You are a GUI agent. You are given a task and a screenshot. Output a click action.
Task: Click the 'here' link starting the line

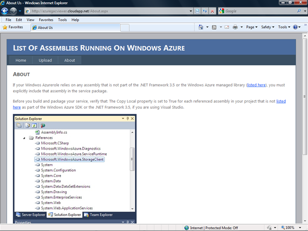tap(17, 107)
